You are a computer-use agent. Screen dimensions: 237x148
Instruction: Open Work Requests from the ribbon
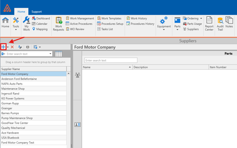58,23
